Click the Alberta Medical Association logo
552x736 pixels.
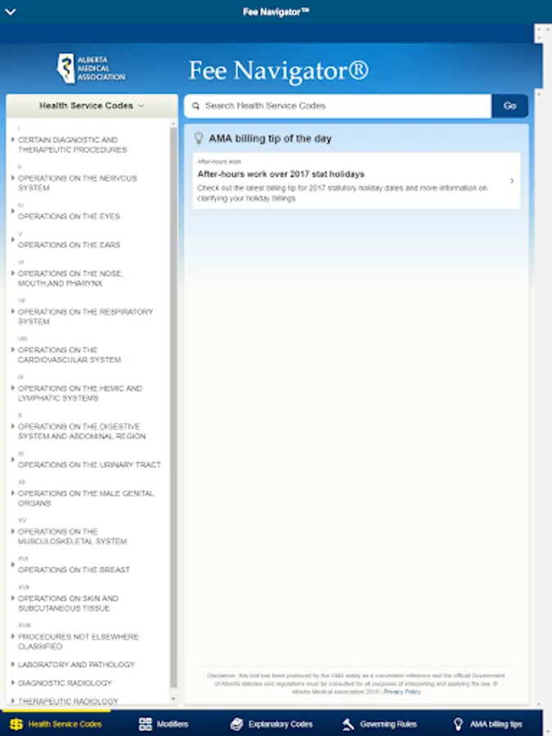[x=91, y=69]
